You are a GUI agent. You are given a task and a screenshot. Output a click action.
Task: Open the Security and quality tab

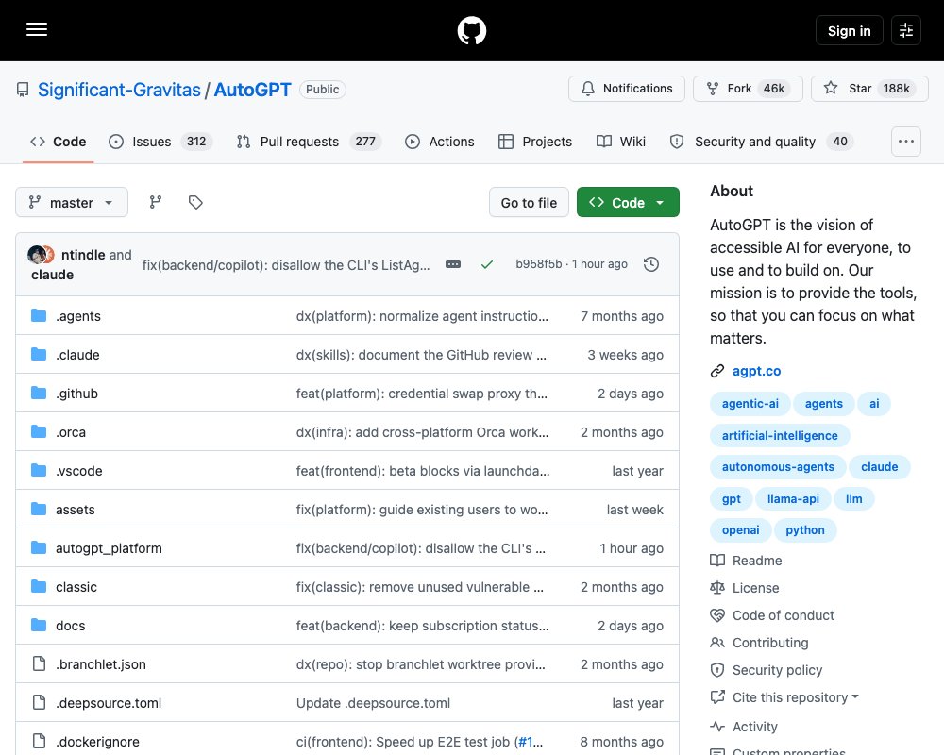click(762, 142)
